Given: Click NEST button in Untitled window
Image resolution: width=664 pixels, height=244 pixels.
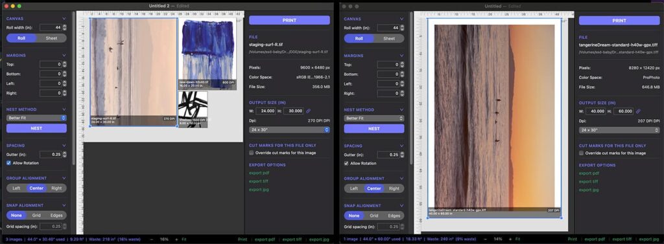Looking at the screenshot, I should coord(374,129).
